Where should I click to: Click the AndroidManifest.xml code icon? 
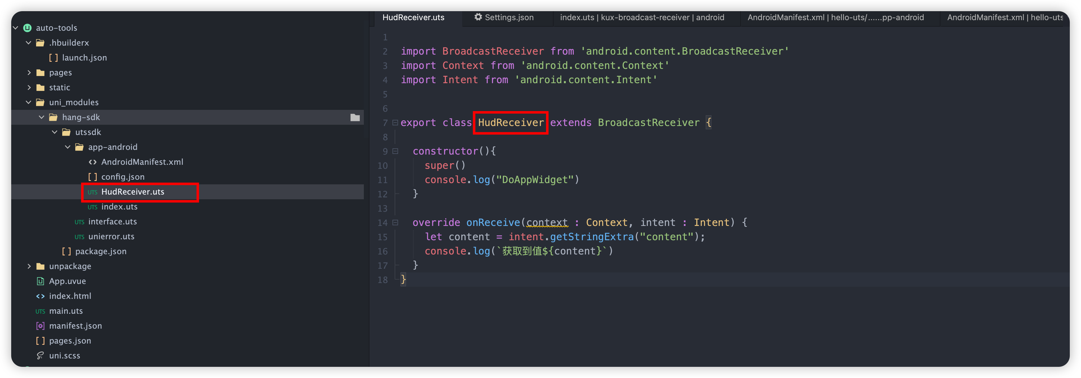pos(92,162)
